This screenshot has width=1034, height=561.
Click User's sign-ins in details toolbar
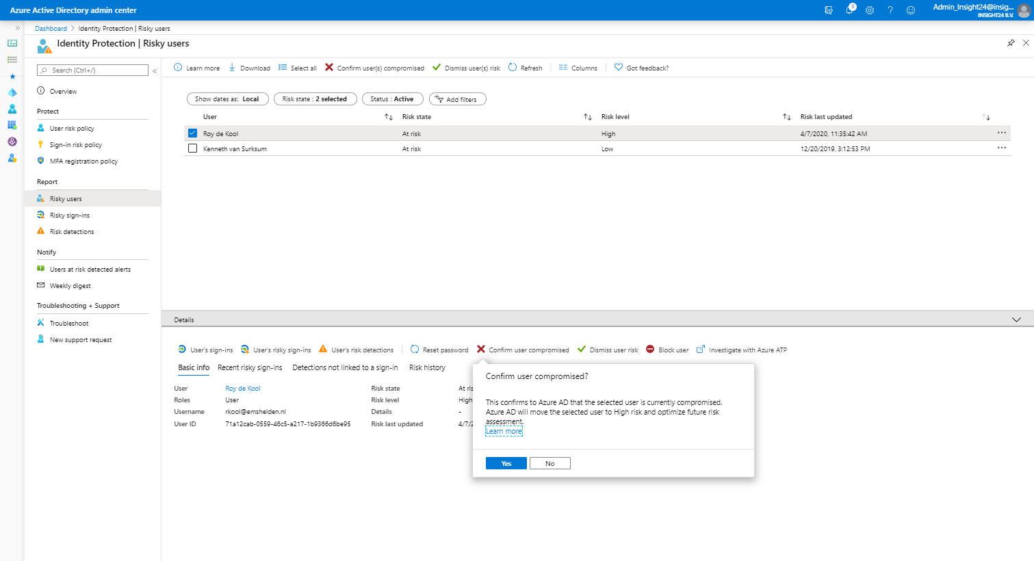tap(205, 350)
